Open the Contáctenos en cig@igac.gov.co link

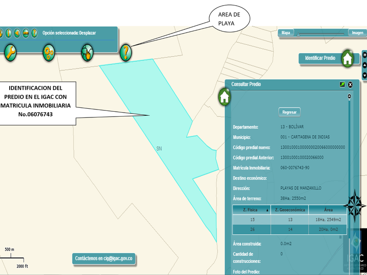[104, 258]
